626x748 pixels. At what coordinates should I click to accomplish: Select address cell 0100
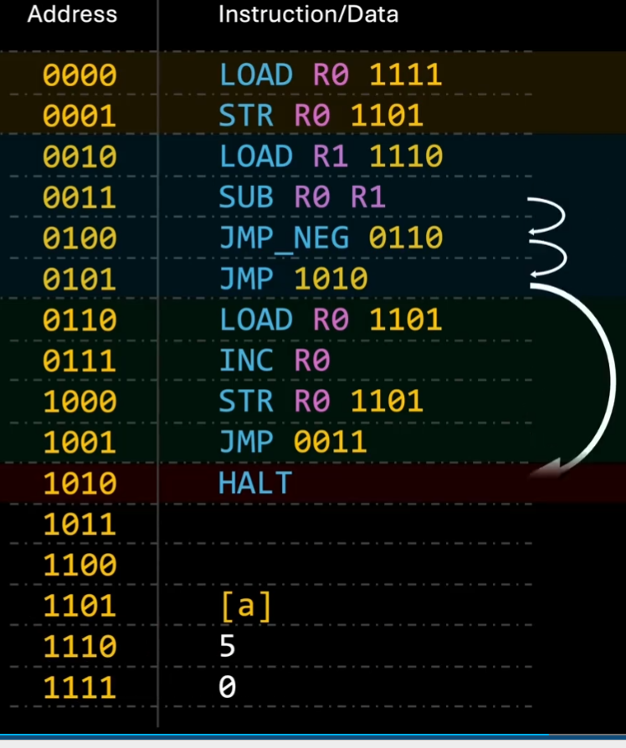80,238
